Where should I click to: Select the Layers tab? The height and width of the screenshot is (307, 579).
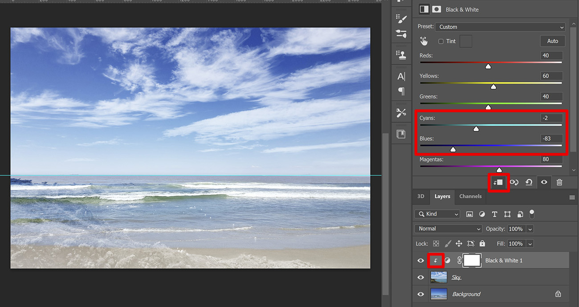pyautogui.click(x=442, y=196)
